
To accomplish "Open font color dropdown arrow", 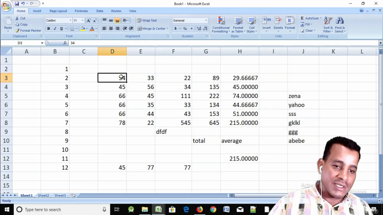I will coord(96,29).
